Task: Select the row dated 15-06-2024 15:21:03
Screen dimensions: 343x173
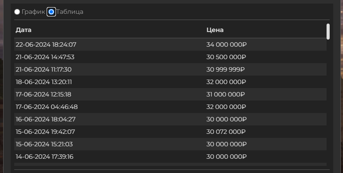Action: (x=171, y=144)
